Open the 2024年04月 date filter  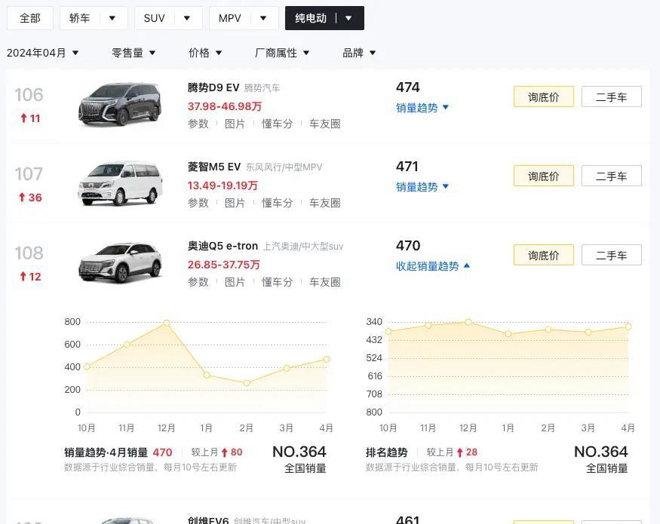(43, 53)
